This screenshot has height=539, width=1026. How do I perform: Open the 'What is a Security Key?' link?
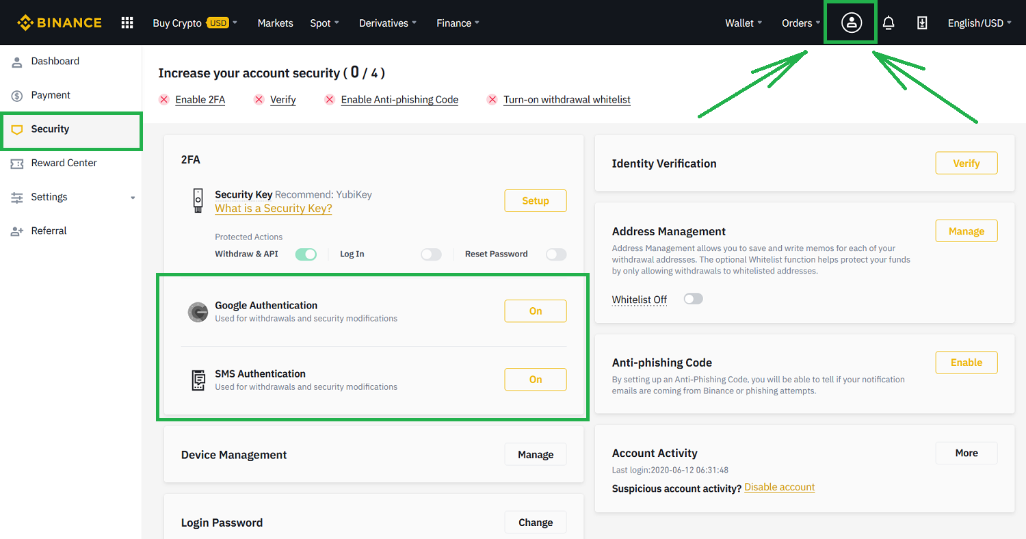[x=274, y=209]
